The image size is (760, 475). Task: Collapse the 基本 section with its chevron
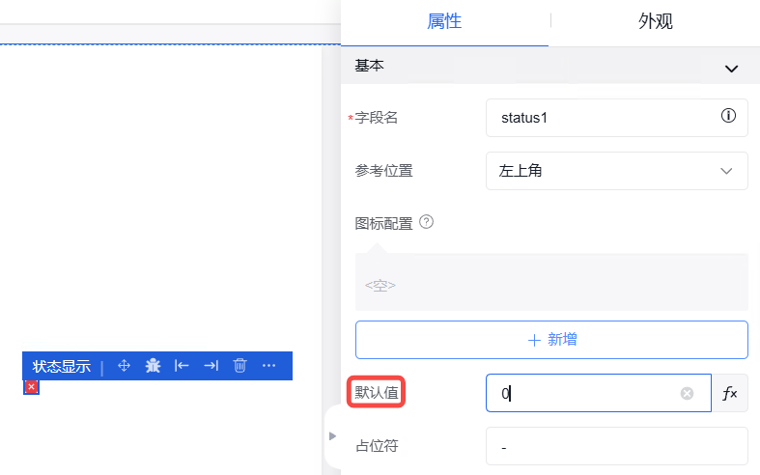pos(731,69)
